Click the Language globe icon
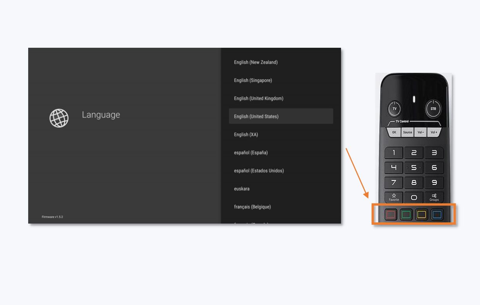 [x=59, y=118]
